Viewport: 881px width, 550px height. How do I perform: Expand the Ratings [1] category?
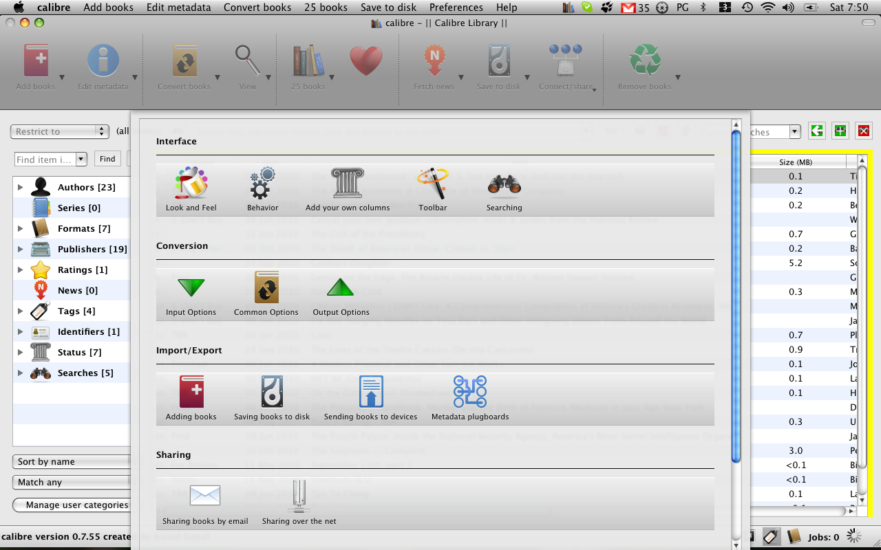21,269
